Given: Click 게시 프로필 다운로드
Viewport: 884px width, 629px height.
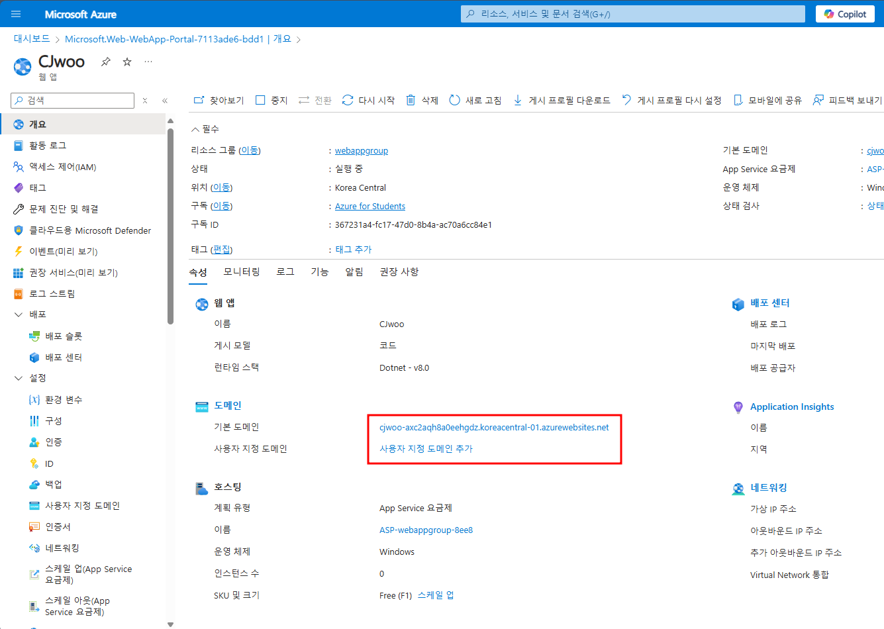Looking at the screenshot, I should [x=562, y=101].
